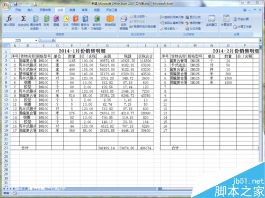The width and height of the screenshot is (265, 198).
Task: Click Error Checking
Action: (194, 23)
